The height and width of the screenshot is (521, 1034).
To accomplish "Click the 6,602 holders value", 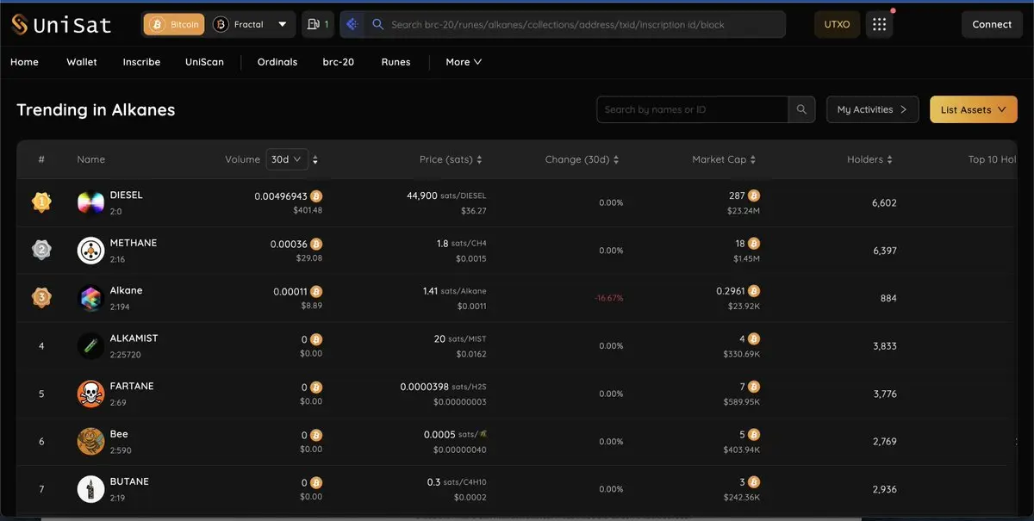I will pyautogui.click(x=884, y=203).
